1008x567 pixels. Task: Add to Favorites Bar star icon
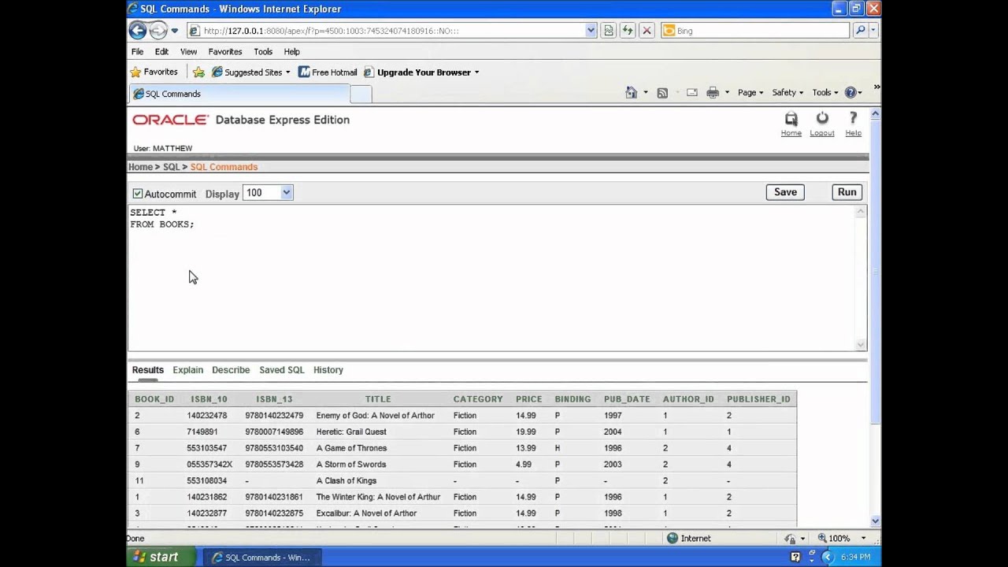tap(198, 72)
